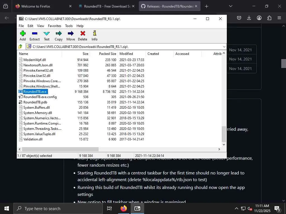Screen dimensions: 286x214
Task: Select Newtonsoft.Json.dll file
Action: click(38, 65)
